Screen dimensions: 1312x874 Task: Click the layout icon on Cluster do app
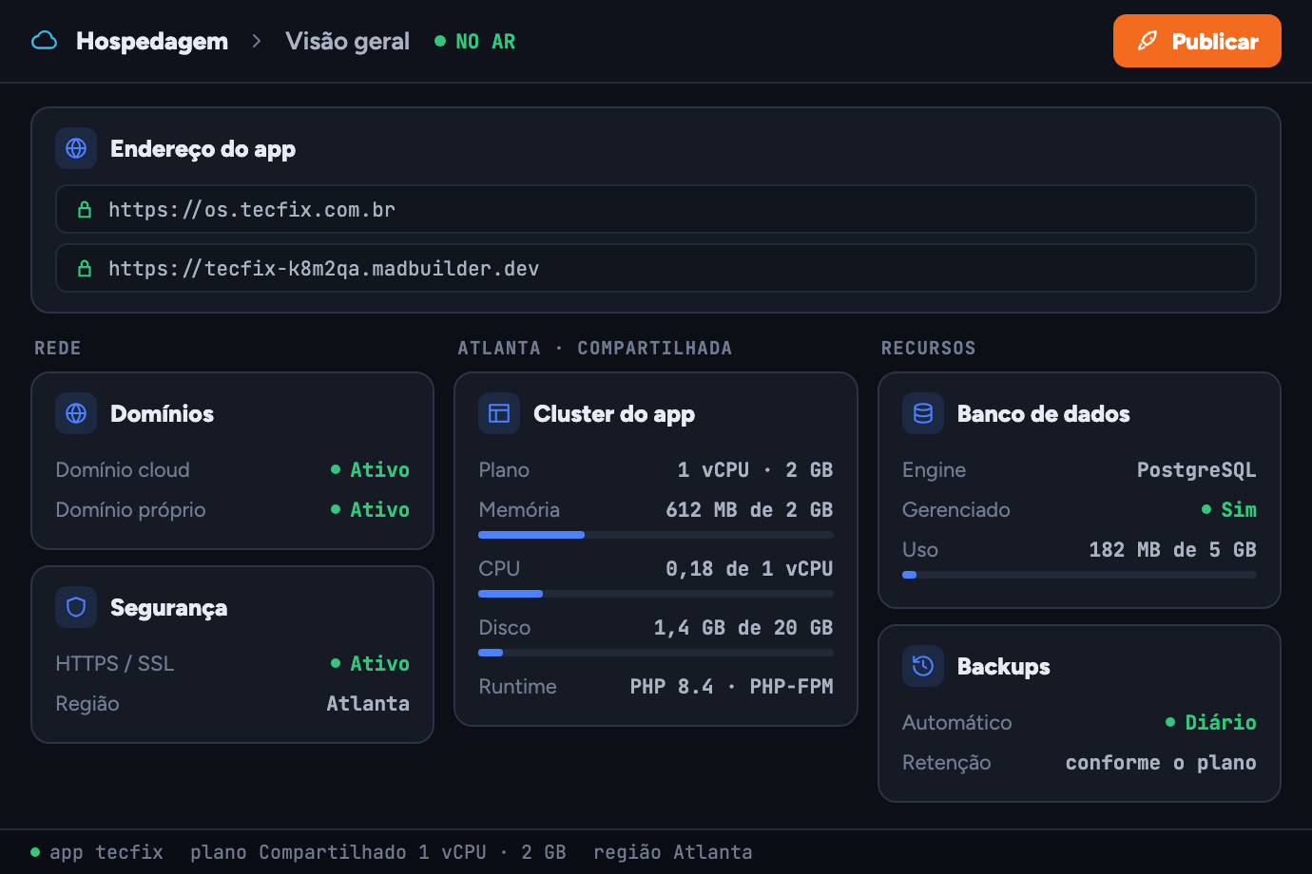499,413
